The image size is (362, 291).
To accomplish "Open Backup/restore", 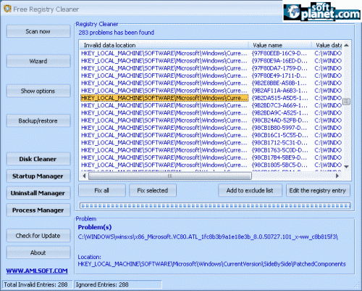I will [38, 120].
